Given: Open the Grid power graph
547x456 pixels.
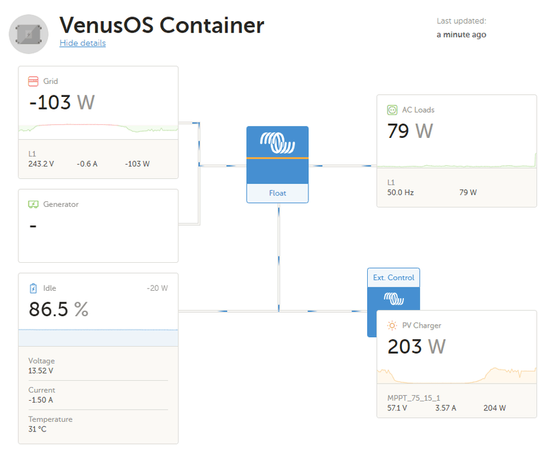Looking at the screenshot, I should (x=98, y=128).
